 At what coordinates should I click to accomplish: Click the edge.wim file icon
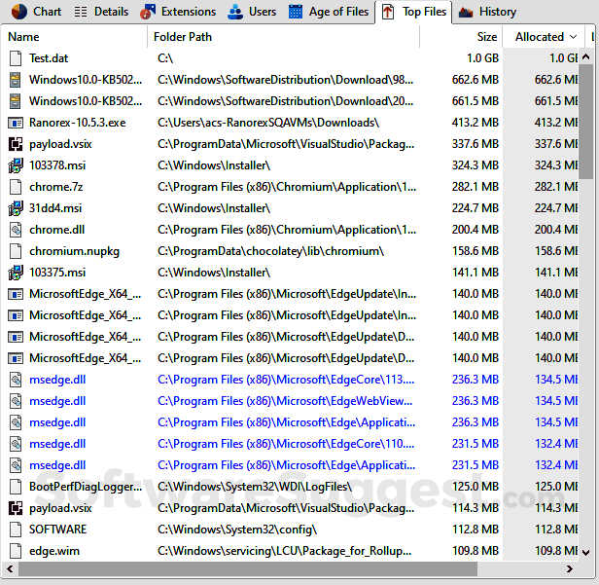16,551
